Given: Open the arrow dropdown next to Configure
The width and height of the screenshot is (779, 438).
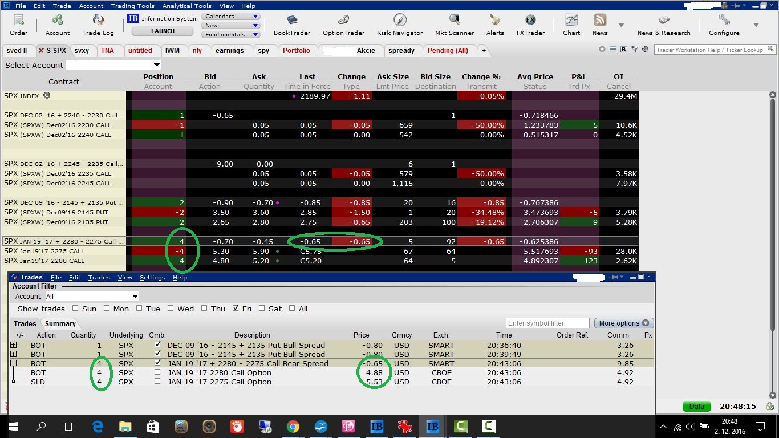Looking at the screenshot, I should 756,25.
